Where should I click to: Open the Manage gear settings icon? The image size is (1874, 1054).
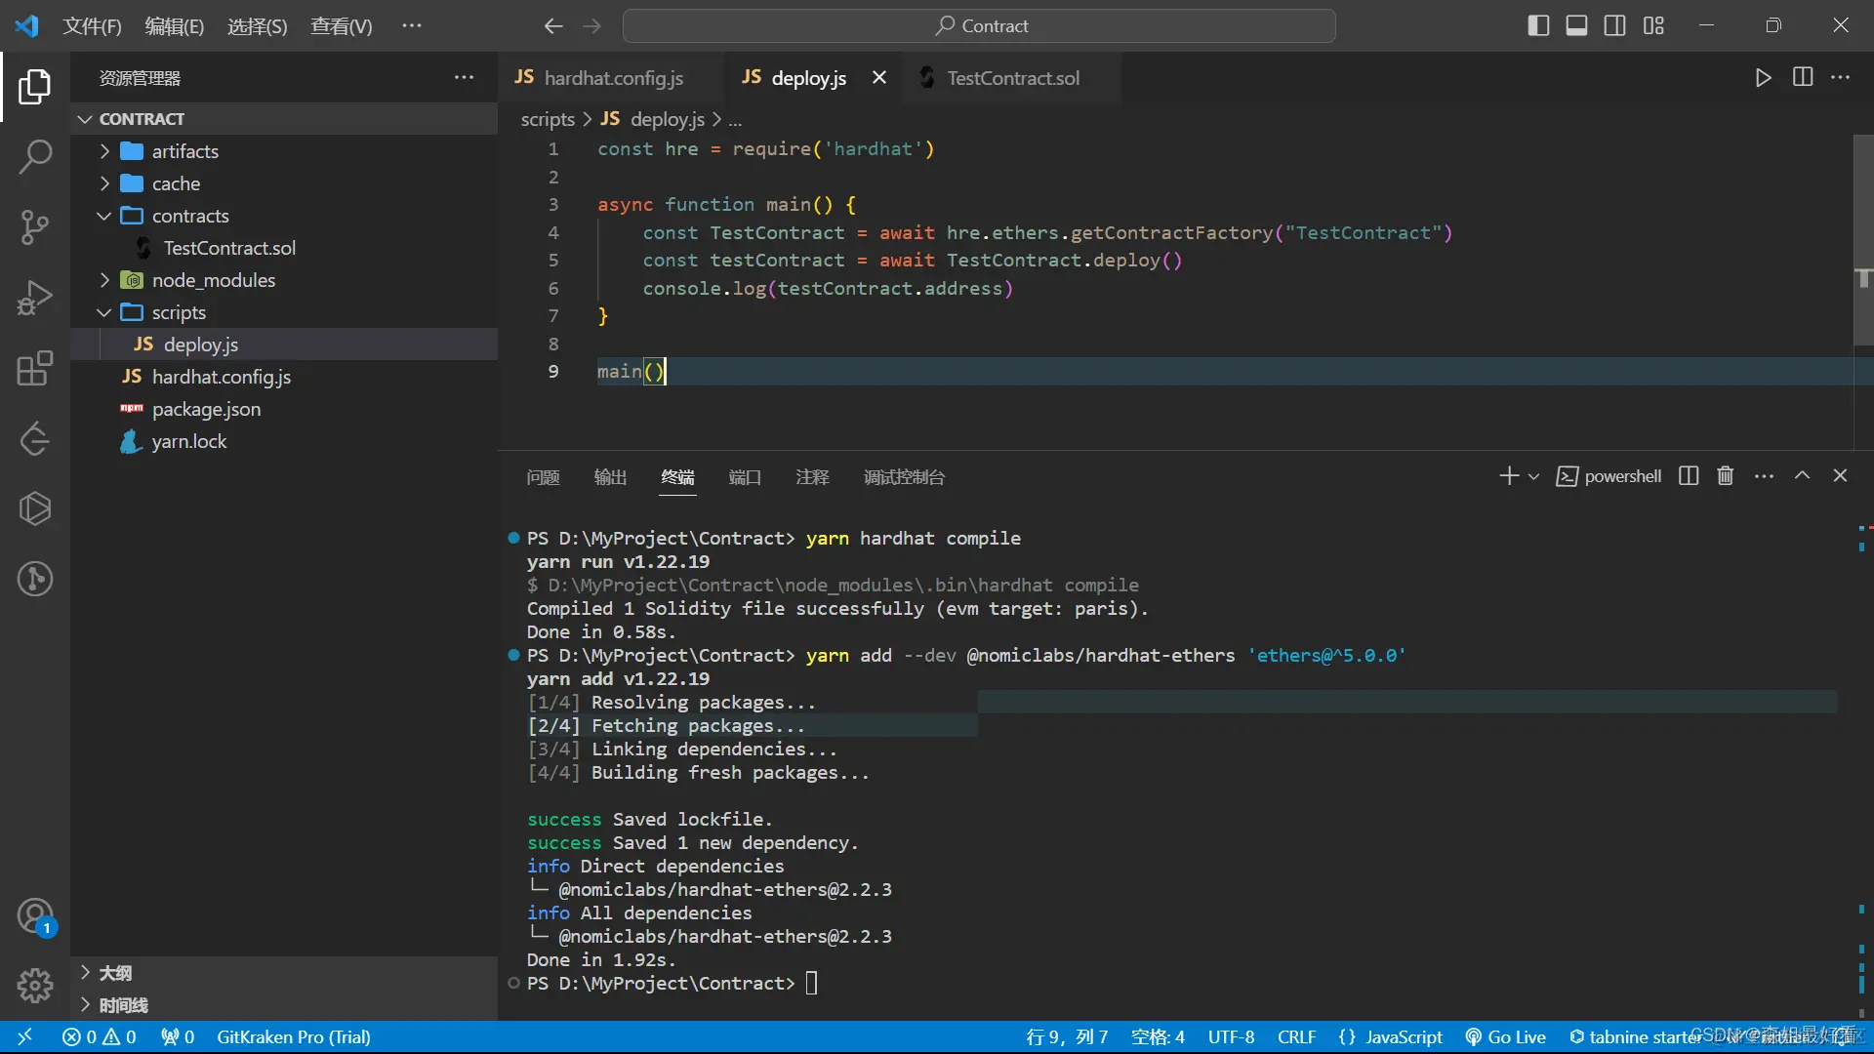(35, 986)
